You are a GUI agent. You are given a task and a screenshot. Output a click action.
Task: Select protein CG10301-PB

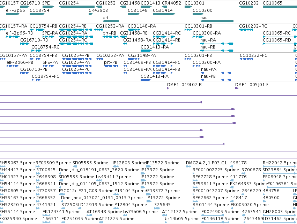tap(188, 59)
